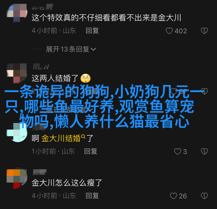
Task: Open the orange avatar of last commenter
Action: point(17,179)
